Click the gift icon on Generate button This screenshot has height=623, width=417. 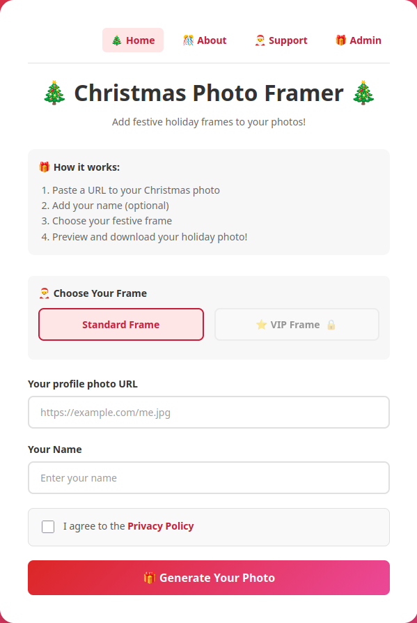149,578
